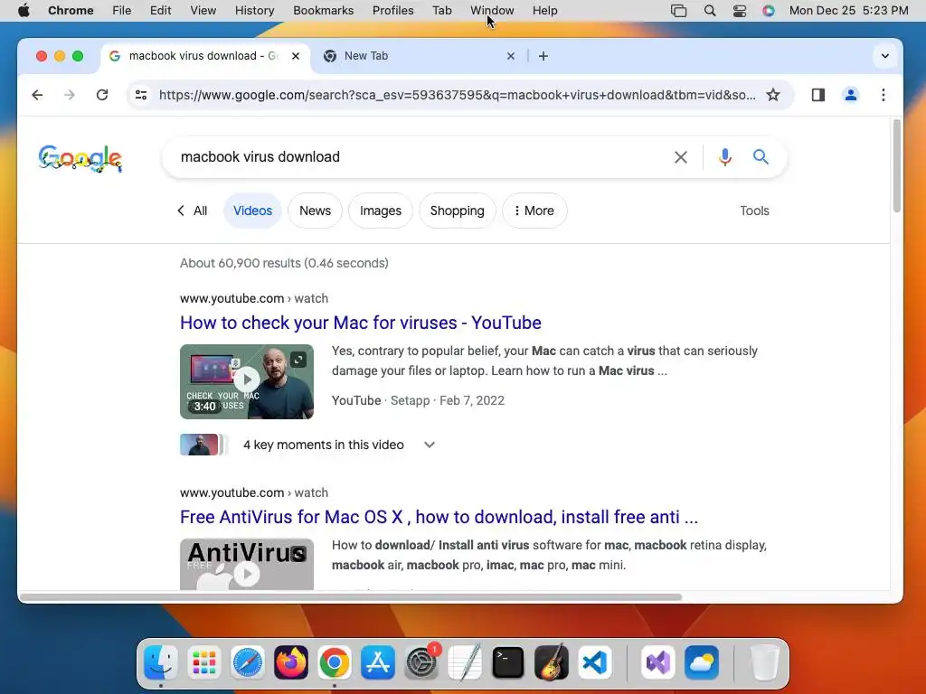Close the macbook virus download tab
Screen dimensions: 926x694
pos(296,56)
